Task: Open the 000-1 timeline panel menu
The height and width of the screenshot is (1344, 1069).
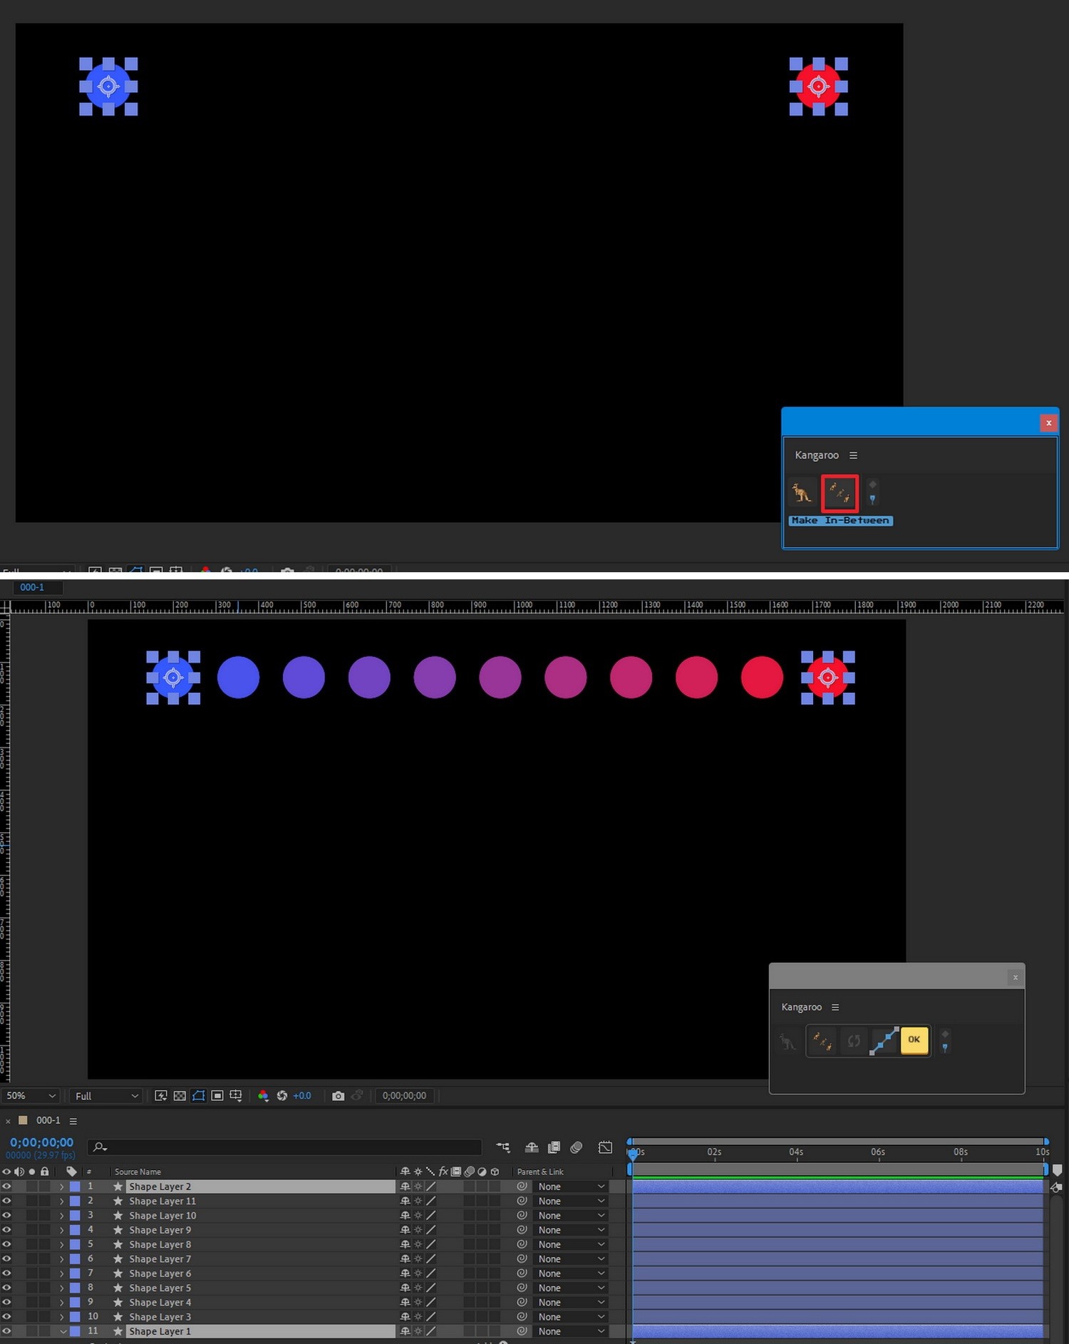Action: click(x=73, y=1121)
